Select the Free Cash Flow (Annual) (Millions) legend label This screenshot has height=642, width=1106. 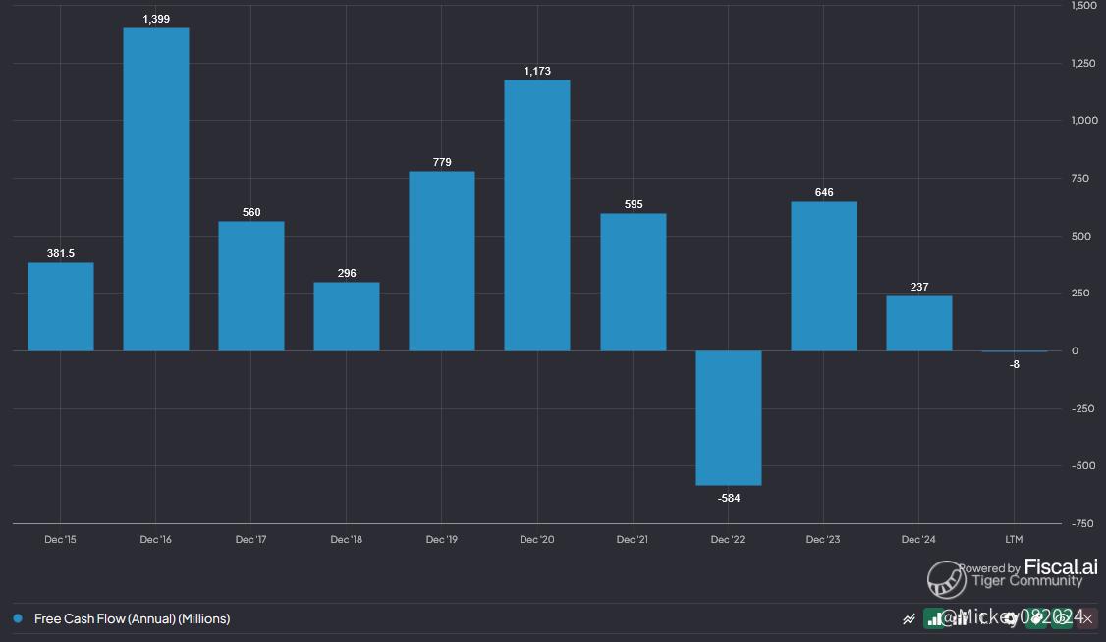coord(132,618)
